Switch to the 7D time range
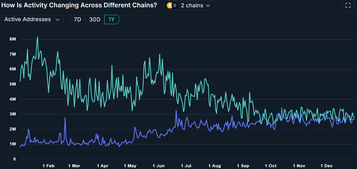357x169 pixels. 77,20
